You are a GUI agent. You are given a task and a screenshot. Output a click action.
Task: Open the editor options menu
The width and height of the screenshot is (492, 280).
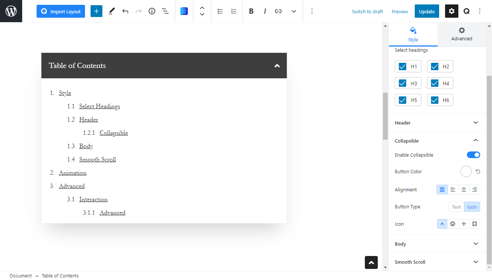480,11
